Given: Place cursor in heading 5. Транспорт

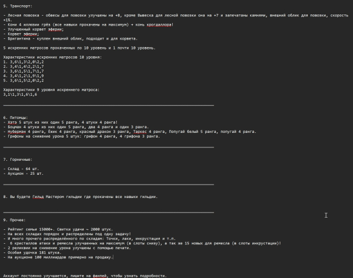Looking at the screenshot, I should (x=17, y=6).
